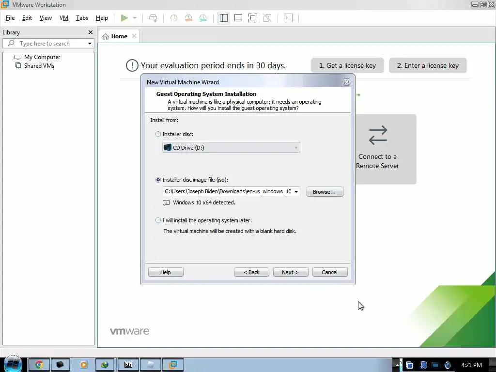The image size is (496, 372).
Task: Cancel the New Virtual Machine Wizard
Action: (329, 272)
